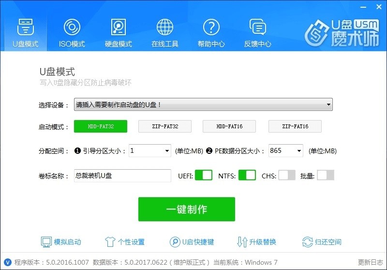Open 个性设置 shirt icon
The width and height of the screenshot is (387, 270).
(x=110, y=242)
